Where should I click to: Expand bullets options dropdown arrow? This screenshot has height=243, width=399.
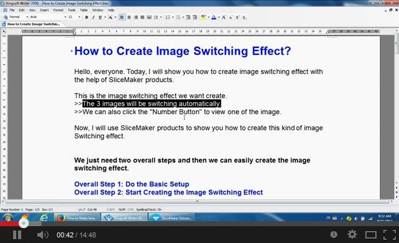click(x=183, y=17)
